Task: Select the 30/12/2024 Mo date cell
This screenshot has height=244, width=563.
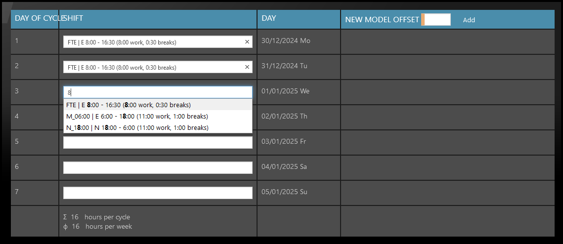Action: point(286,41)
